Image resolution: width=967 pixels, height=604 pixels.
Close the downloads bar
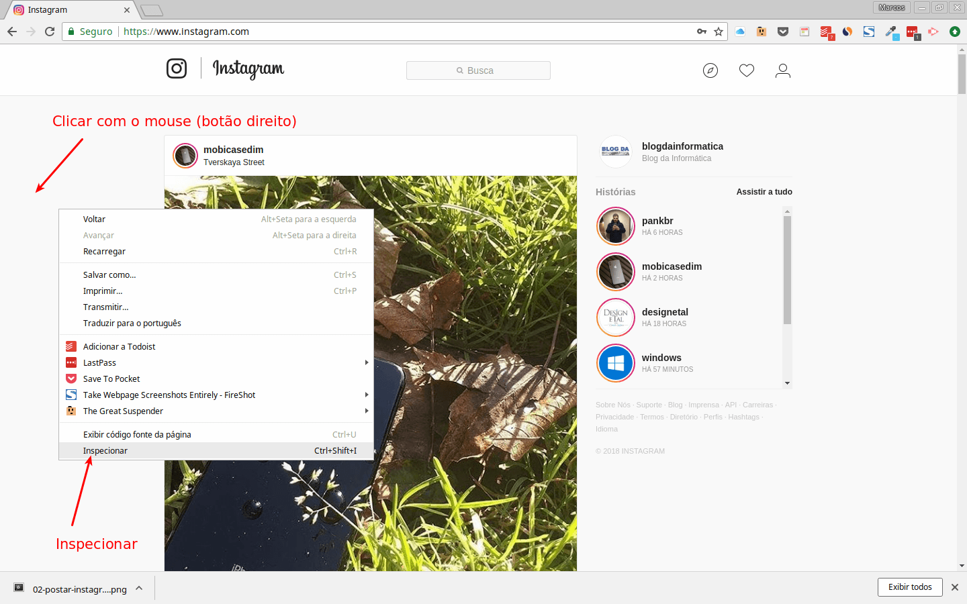click(955, 587)
